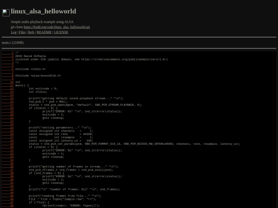
Task: Jump to line number 19
Action: (x=8, y=111)
